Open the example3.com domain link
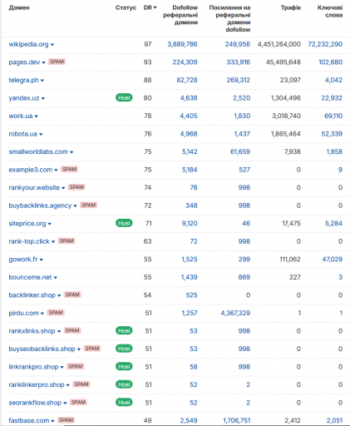Image resolution: width=350 pixels, height=426 pixels. [x=31, y=170]
